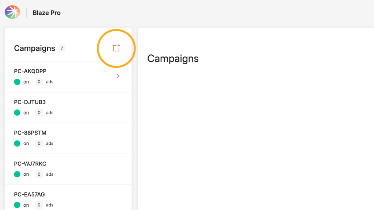Click the ads count badge for PC-AKQDPP

coord(39,82)
